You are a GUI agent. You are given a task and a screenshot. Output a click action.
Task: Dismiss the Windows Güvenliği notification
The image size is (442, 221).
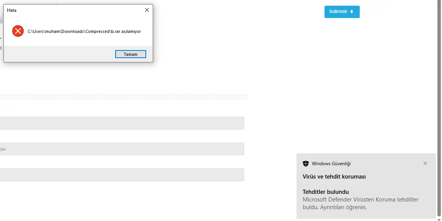point(425,163)
